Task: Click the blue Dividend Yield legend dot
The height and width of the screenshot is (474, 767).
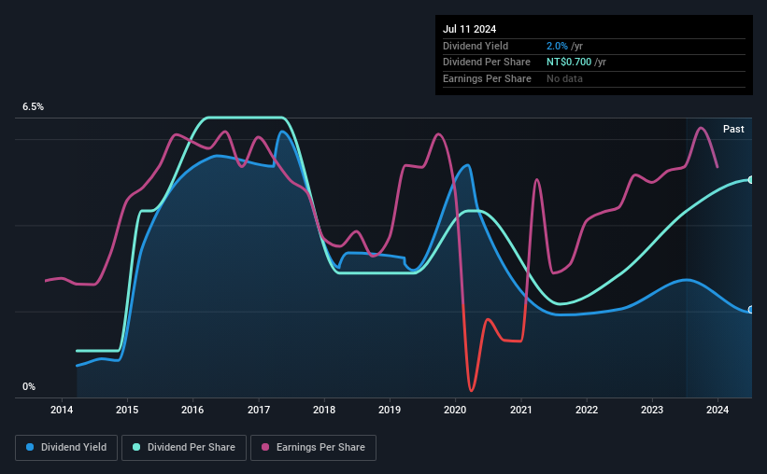Action: [30, 447]
